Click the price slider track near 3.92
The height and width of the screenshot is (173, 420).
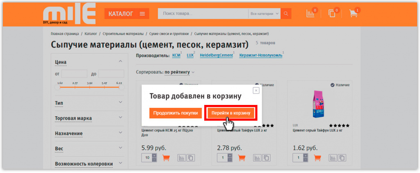click(x=90, y=87)
